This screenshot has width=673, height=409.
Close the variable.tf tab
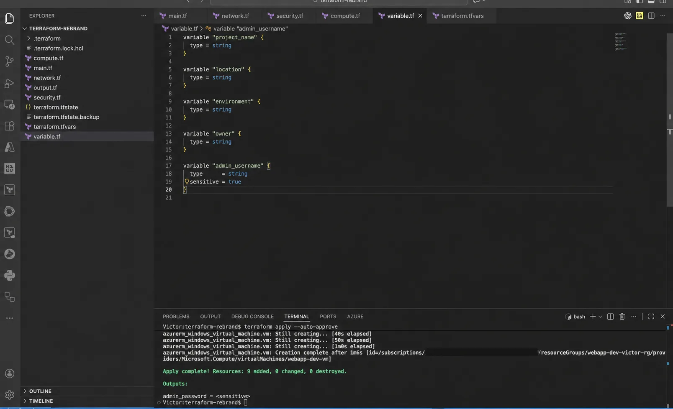pyautogui.click(x=420, y=16)
